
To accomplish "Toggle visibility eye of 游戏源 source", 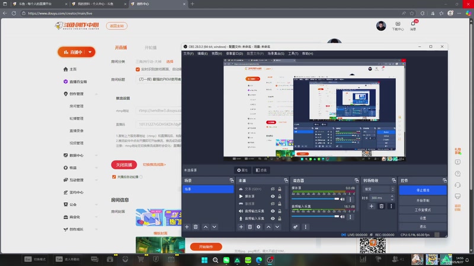I will tap(273, 203).
